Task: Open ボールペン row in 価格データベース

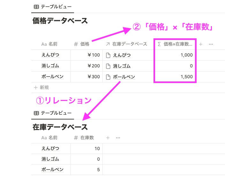Action: [x=53, y=77]
